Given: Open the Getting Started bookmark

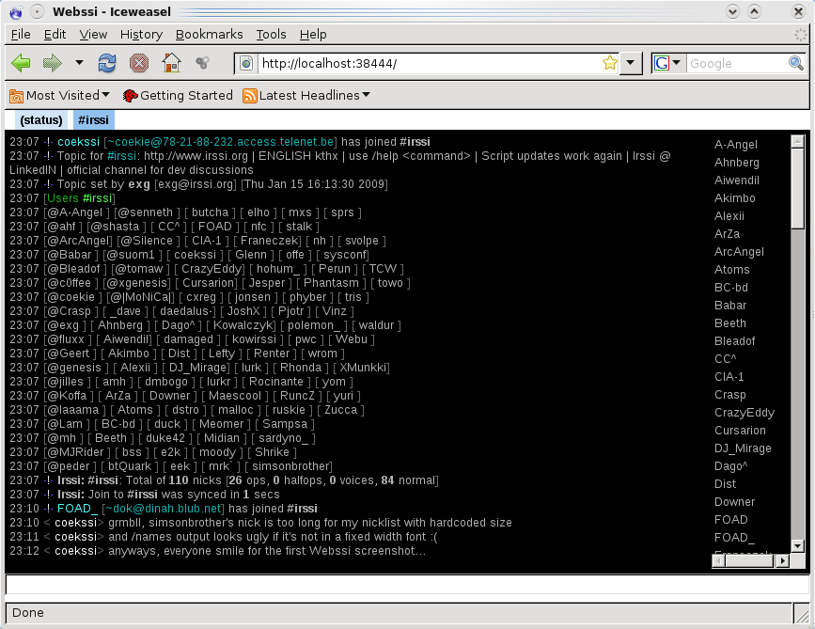Looking at the screenshot, I should pyautogui.click(x=178, y=95).
